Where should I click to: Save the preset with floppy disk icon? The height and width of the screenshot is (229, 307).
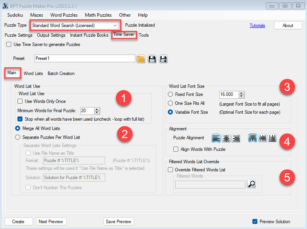point(152,59)
